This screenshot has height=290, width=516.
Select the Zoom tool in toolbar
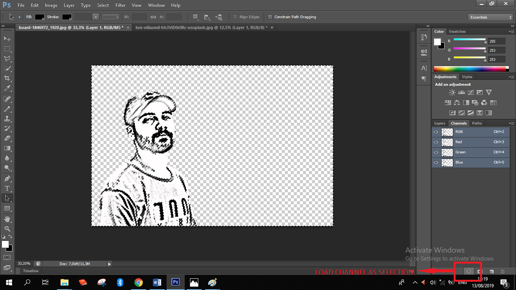[7, 229]
